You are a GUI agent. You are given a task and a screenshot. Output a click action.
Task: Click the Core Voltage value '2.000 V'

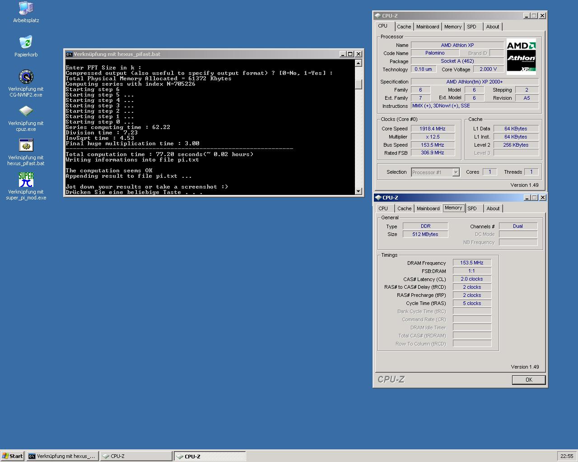[x=488, y=69]
